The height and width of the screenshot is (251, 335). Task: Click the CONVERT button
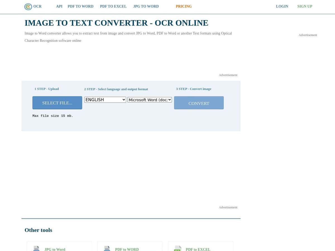point(199,103)
